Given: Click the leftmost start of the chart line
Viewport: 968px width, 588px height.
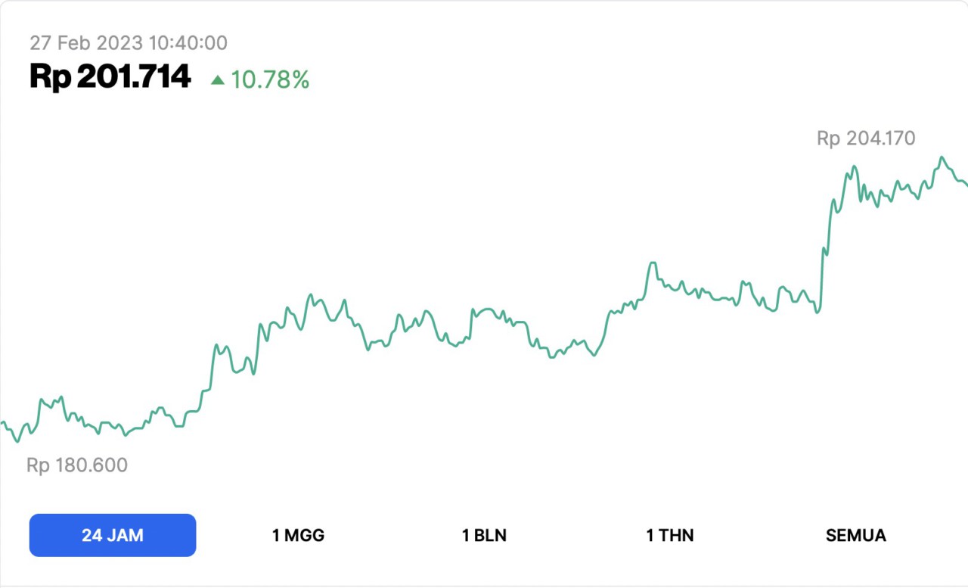Looking at the screenshot, I should [2, 423].
